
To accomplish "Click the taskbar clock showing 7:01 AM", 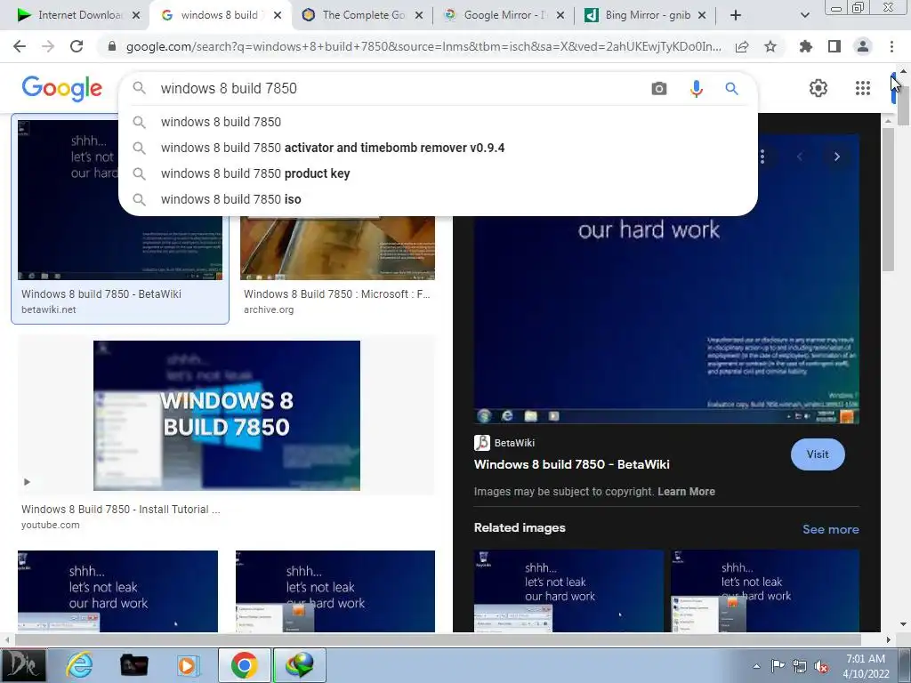I will click(866, 666).
